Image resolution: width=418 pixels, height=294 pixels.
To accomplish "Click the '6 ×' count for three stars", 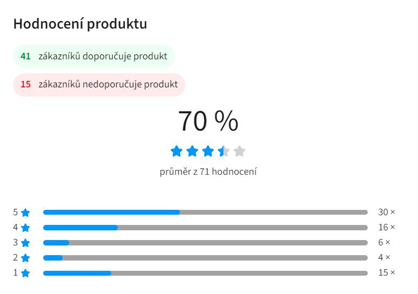I will 384,243.
